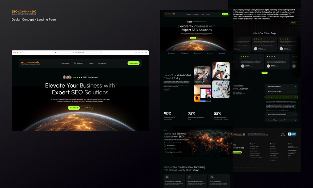The height and width of the screenshot is (188, 313).
Task: Select Homepage in the navigation menu
Action: 65,63
